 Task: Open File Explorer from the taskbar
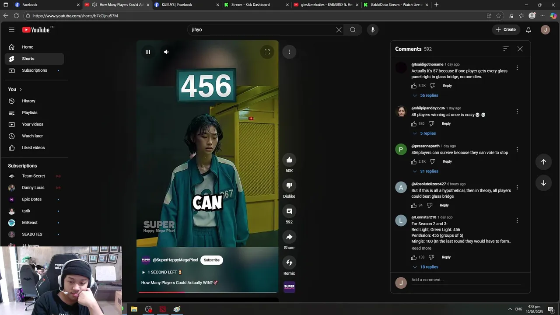pyautogui.click(x=134, y=309)
